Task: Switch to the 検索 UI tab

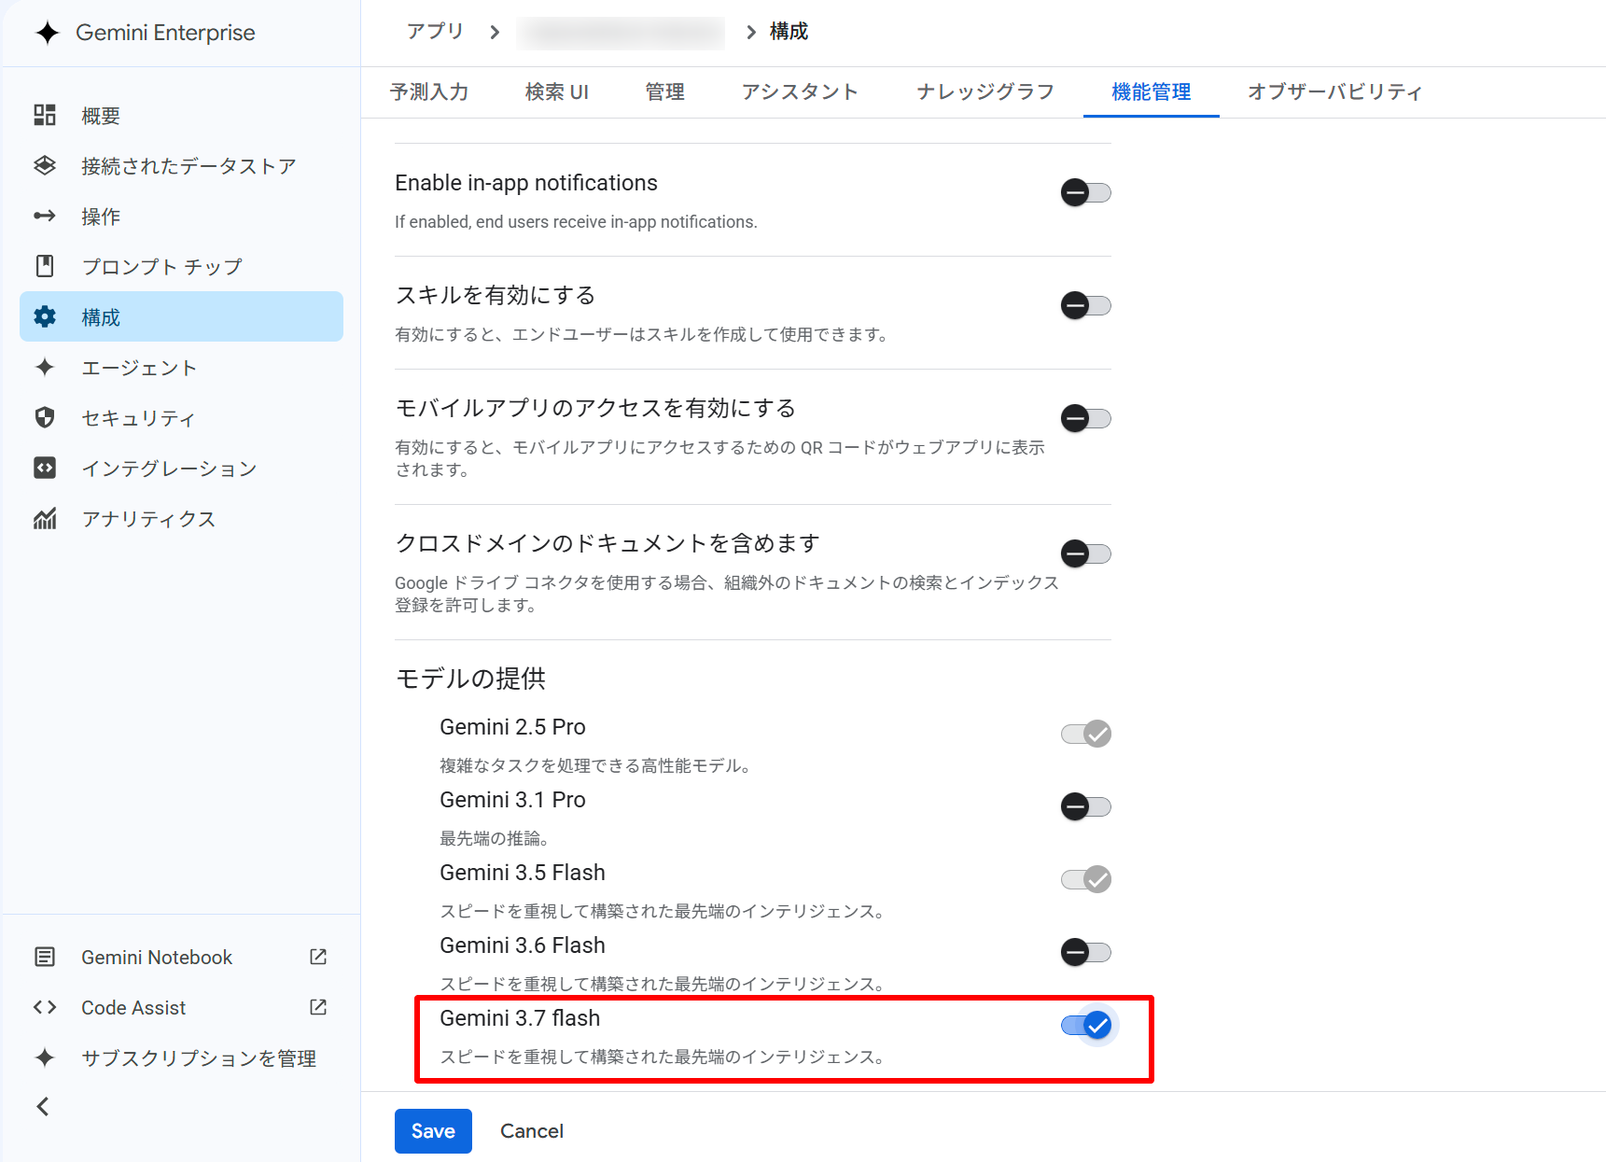Action: [556, 91]
